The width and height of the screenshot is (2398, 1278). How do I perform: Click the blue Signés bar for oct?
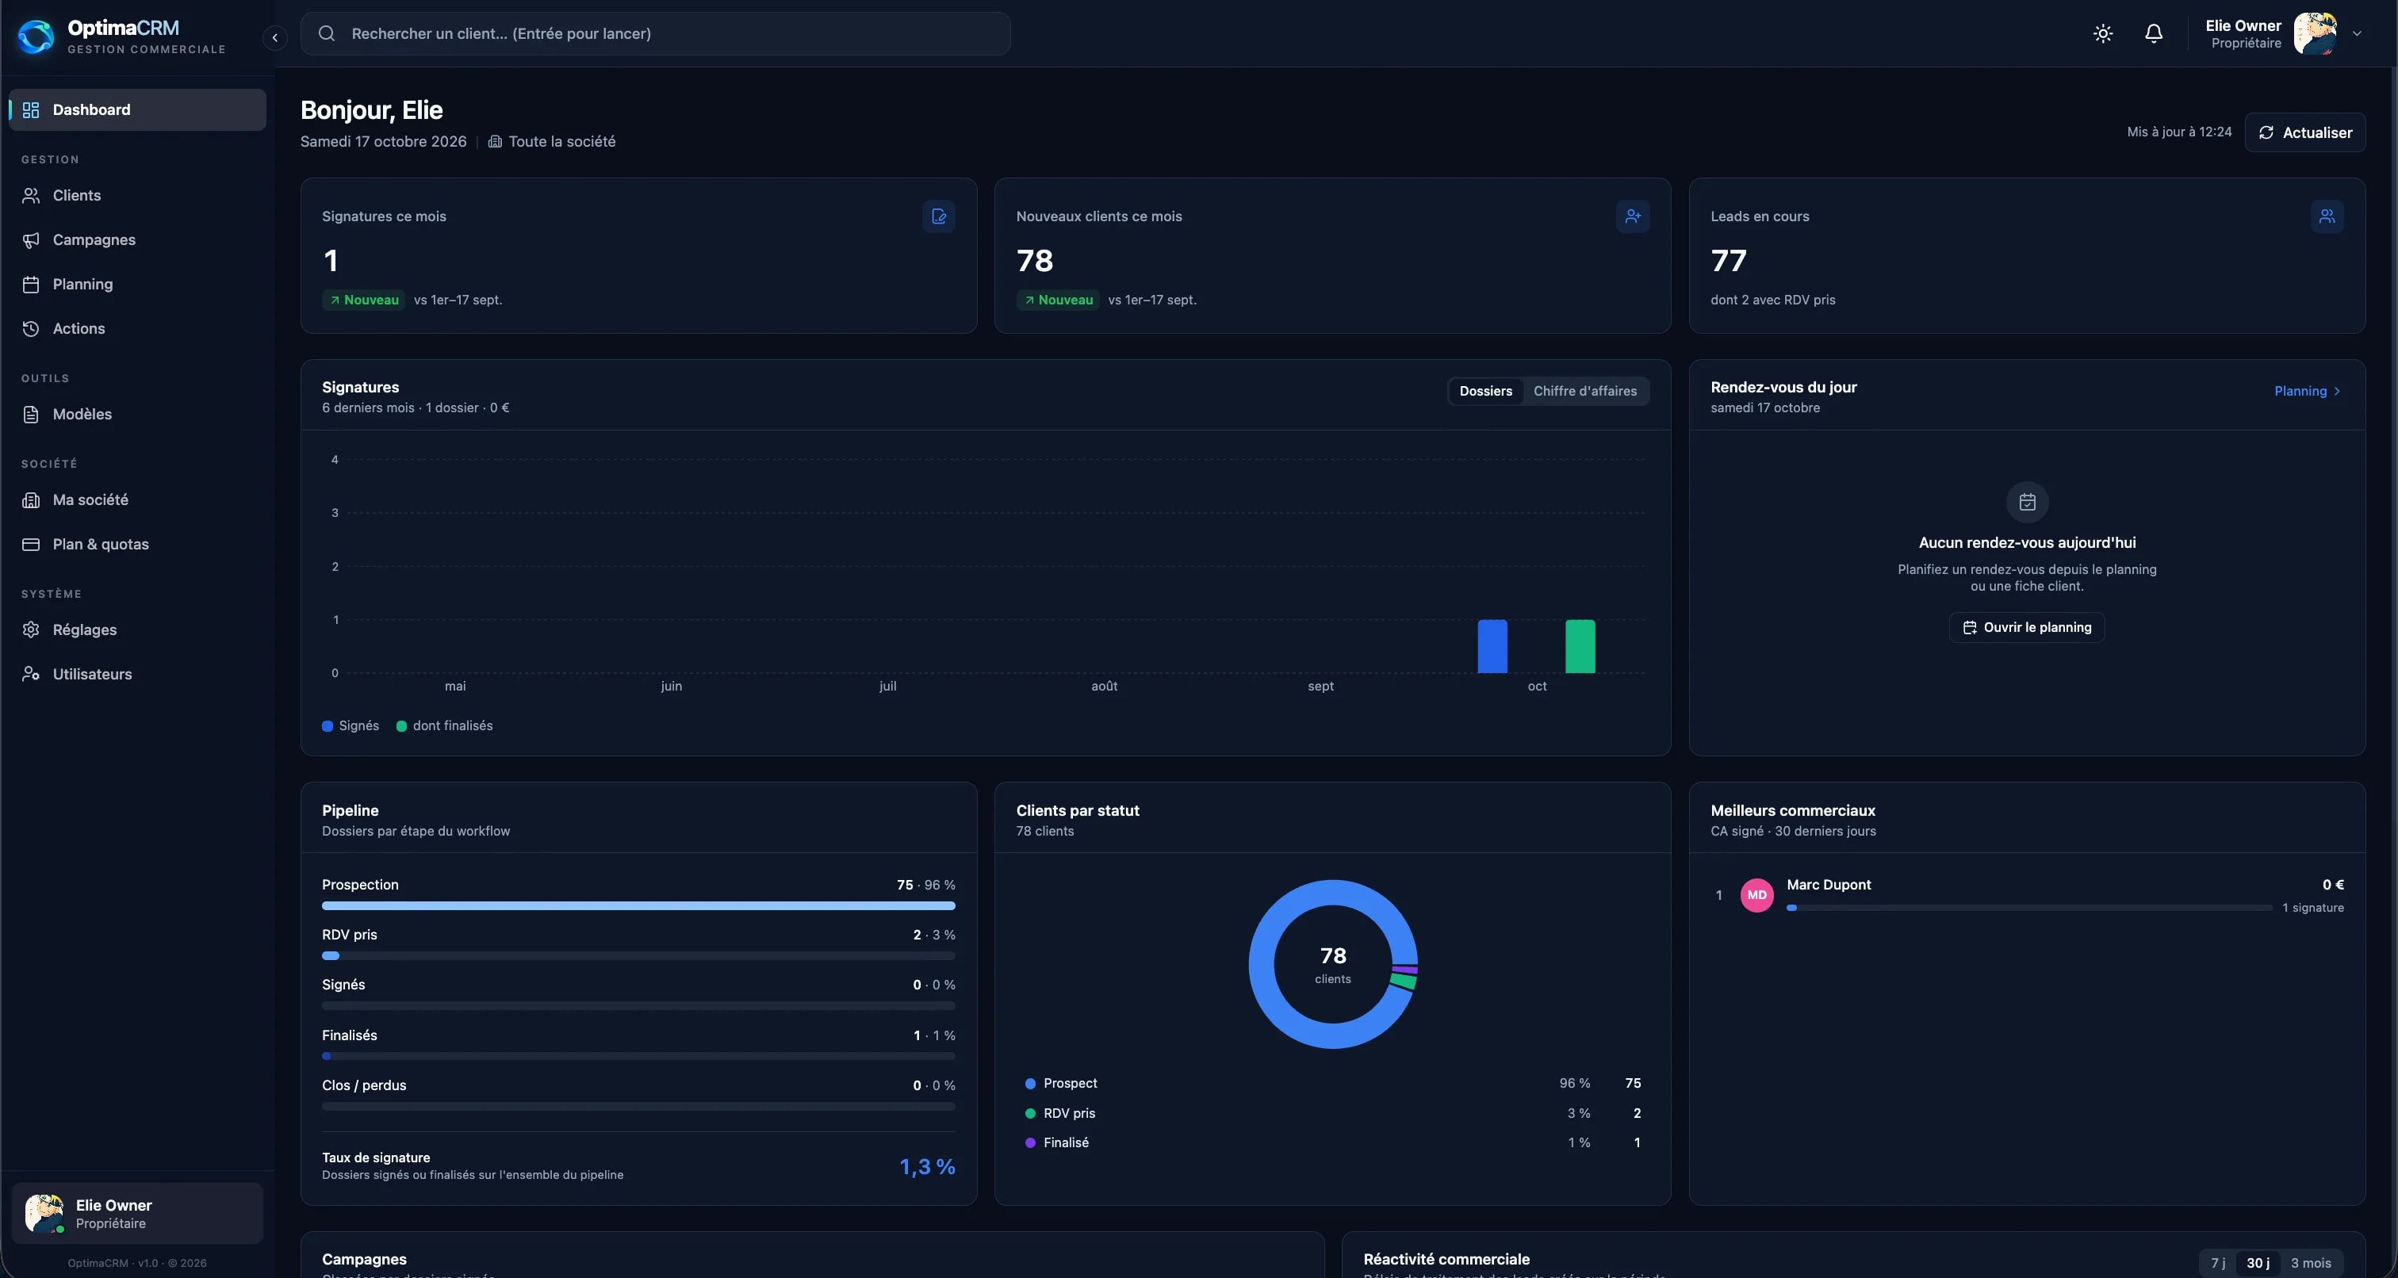[x=1492, y=646]
